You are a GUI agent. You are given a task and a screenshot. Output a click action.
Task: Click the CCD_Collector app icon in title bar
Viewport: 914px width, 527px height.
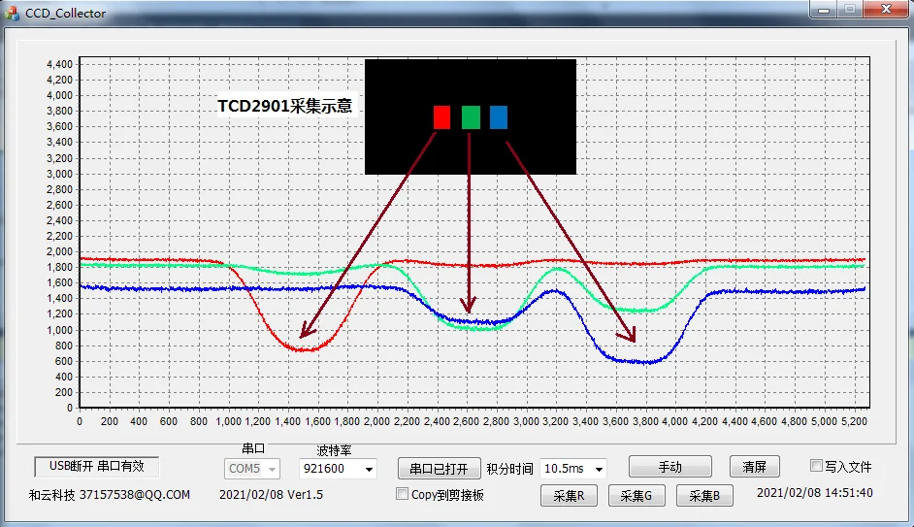click(12, 13)
